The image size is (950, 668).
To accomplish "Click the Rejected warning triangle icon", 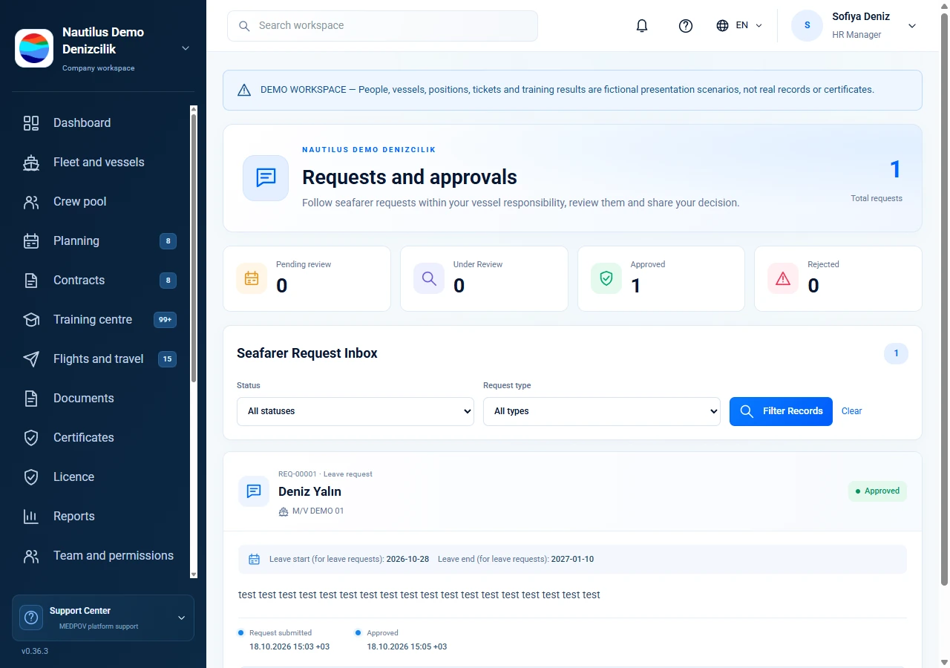I will coord(783,278).
